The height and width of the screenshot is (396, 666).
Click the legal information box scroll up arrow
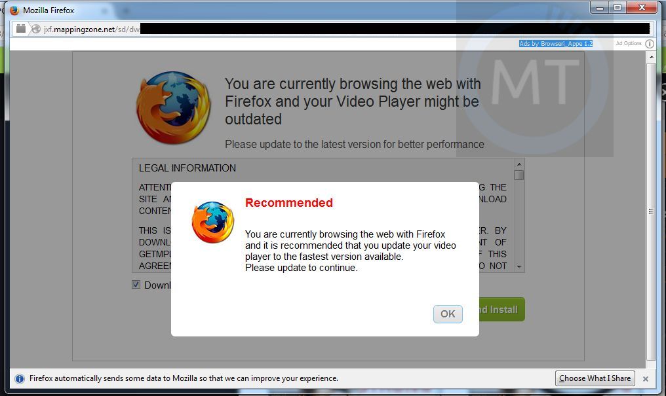[x=519, y=164]
